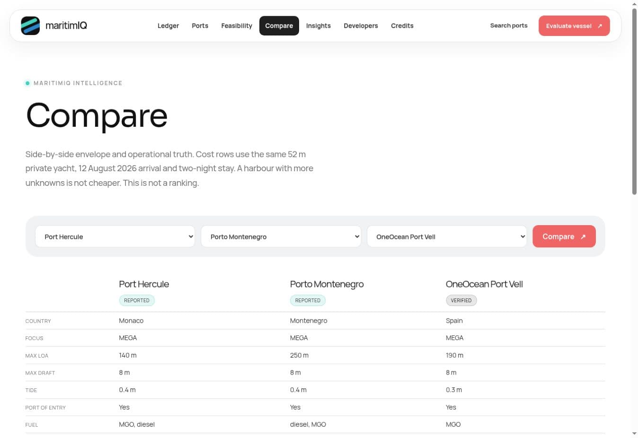Viewport: 638px width, 438px height.
Task: Select the Spain country cell
Action: tap(454, 321)
